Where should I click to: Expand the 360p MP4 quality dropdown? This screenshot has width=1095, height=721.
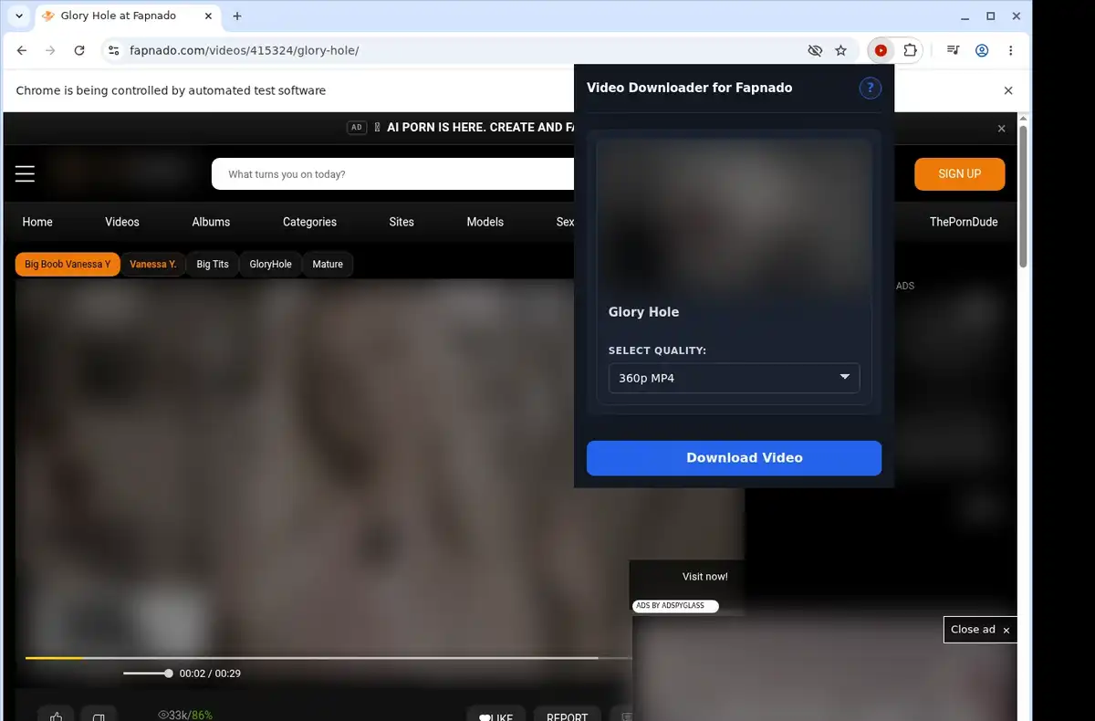734,378
